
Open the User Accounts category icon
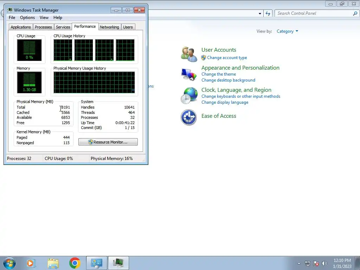(x=189, y=54)
